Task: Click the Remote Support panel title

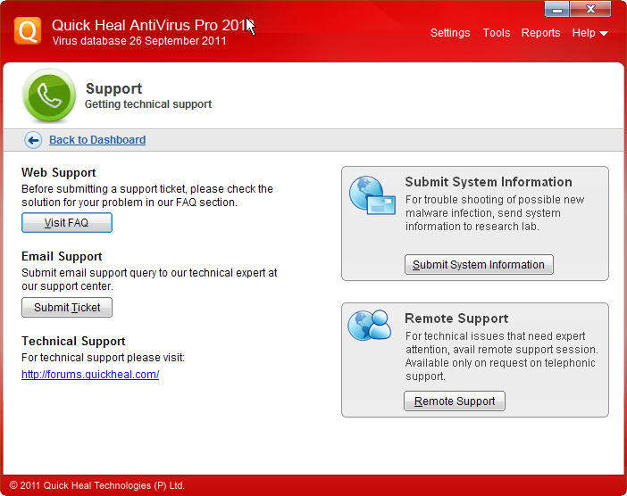Action: [456, 318]
